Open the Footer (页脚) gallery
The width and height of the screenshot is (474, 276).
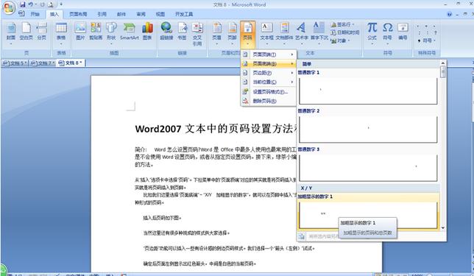tap(232, 33)
